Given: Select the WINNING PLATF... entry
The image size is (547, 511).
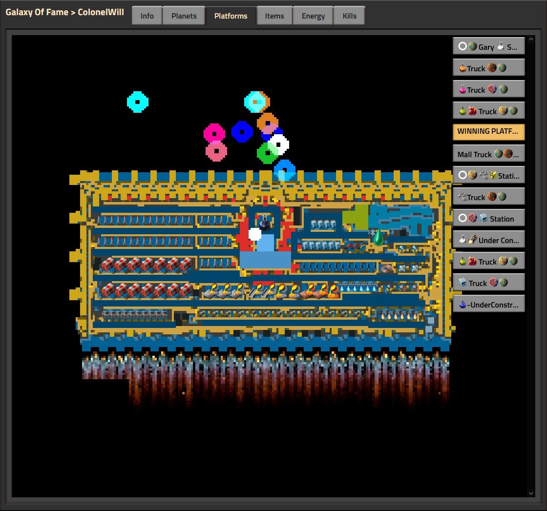Looking at the screenshot, I should click(488, 132).
